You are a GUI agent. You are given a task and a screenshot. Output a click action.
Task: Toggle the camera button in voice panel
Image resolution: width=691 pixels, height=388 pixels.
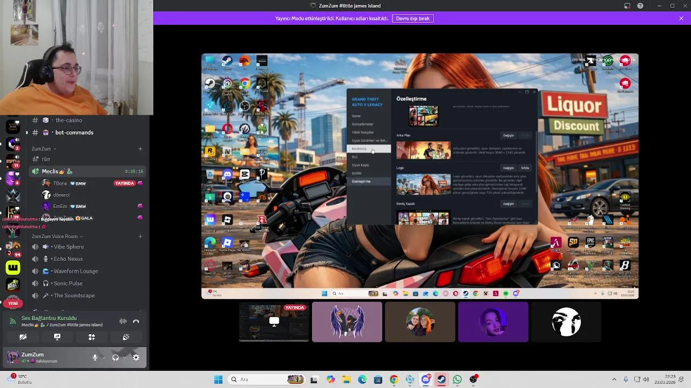[23, 337]
